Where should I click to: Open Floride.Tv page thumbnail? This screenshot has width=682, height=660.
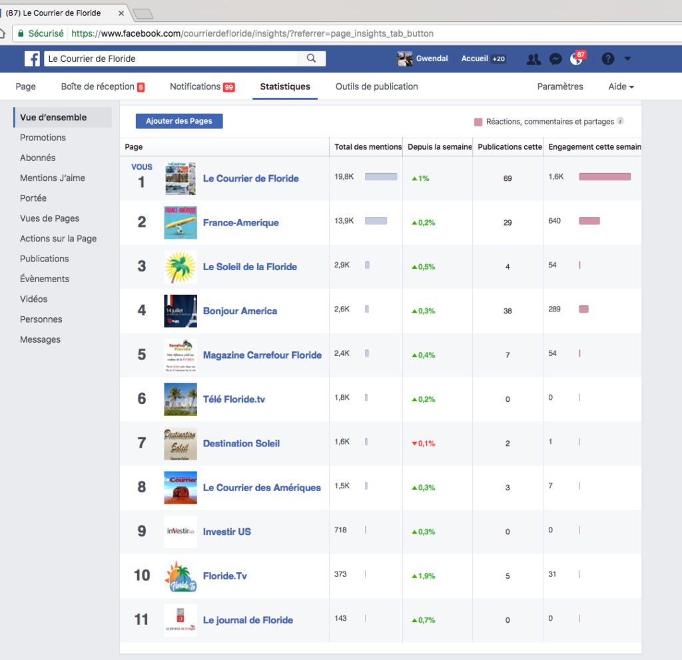pos(180,576)
